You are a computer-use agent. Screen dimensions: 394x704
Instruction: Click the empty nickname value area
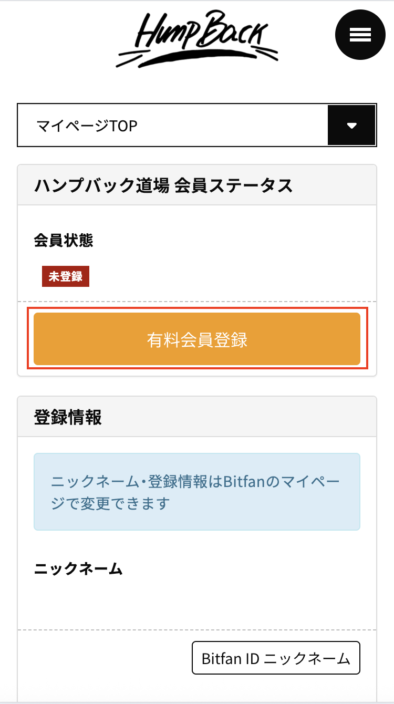197,602
